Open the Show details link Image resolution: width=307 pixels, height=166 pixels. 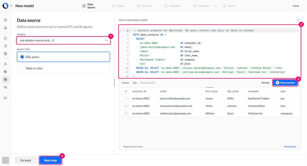[290, 147]
